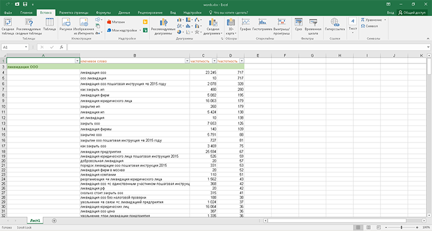Switch to the Вид tab
This screenshot has height=231, width=432.
[x=173, y=13]
